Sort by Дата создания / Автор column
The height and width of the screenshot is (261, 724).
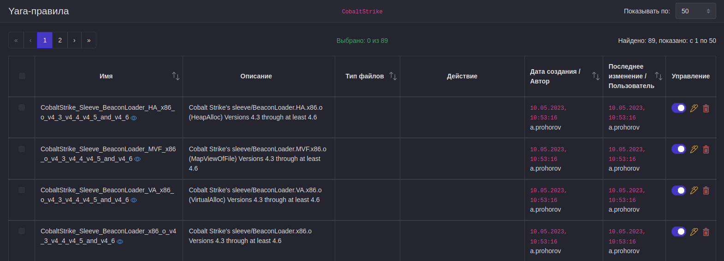coord(596,76)
